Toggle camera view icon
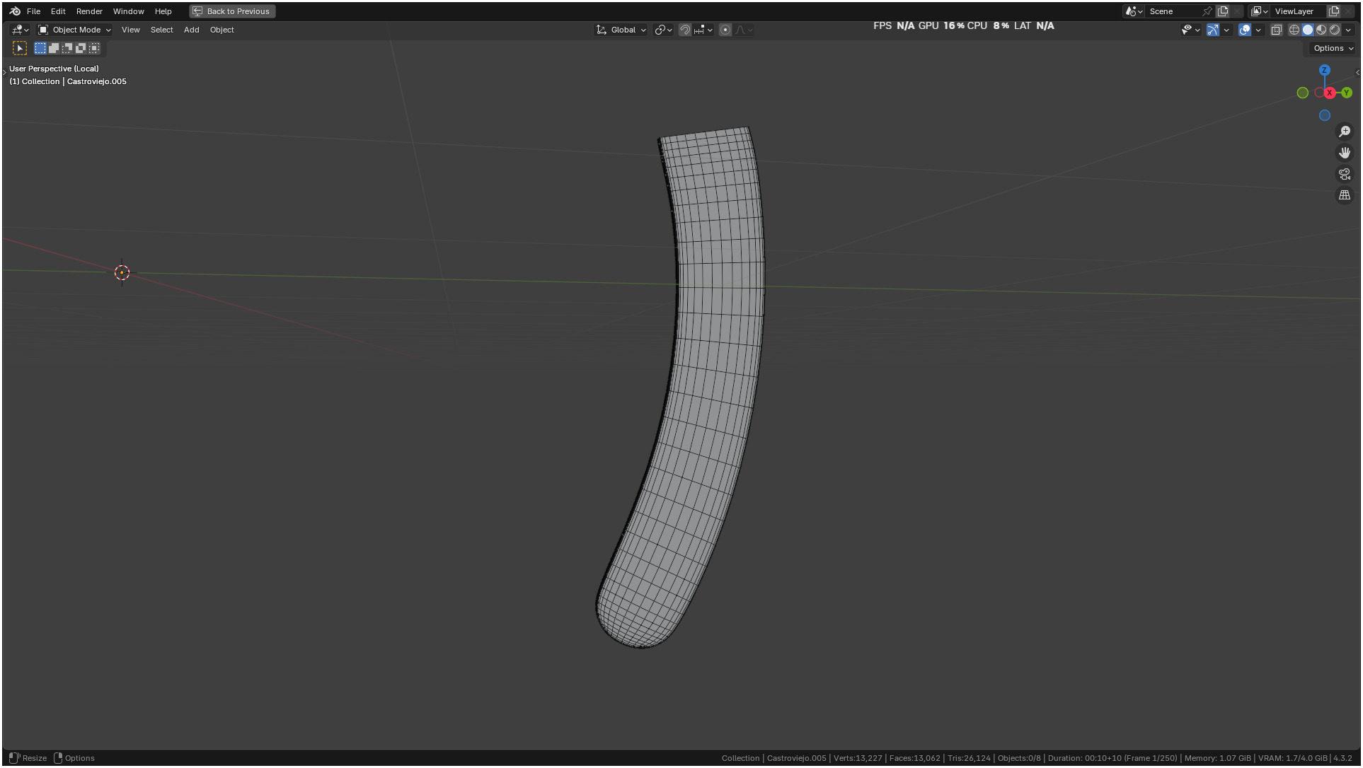Image resolution: width=1363 pixels, height=768 pixels. 1345,174
